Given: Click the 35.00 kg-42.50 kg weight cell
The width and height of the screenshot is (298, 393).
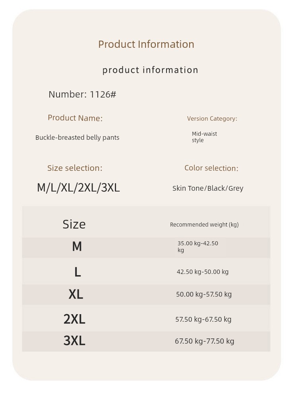Looking at the screenshot, I should pos(198,246).
